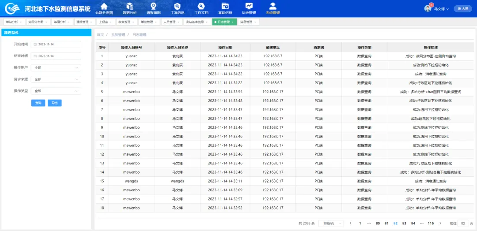Go to 工作文档 via the top icon

(201, 6)
